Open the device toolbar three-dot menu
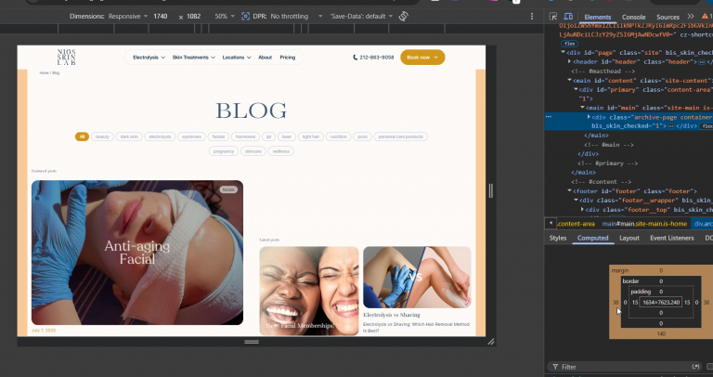713x377 pixels. tap(532, 17)
